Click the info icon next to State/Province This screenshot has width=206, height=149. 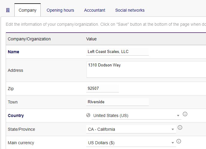180,127
